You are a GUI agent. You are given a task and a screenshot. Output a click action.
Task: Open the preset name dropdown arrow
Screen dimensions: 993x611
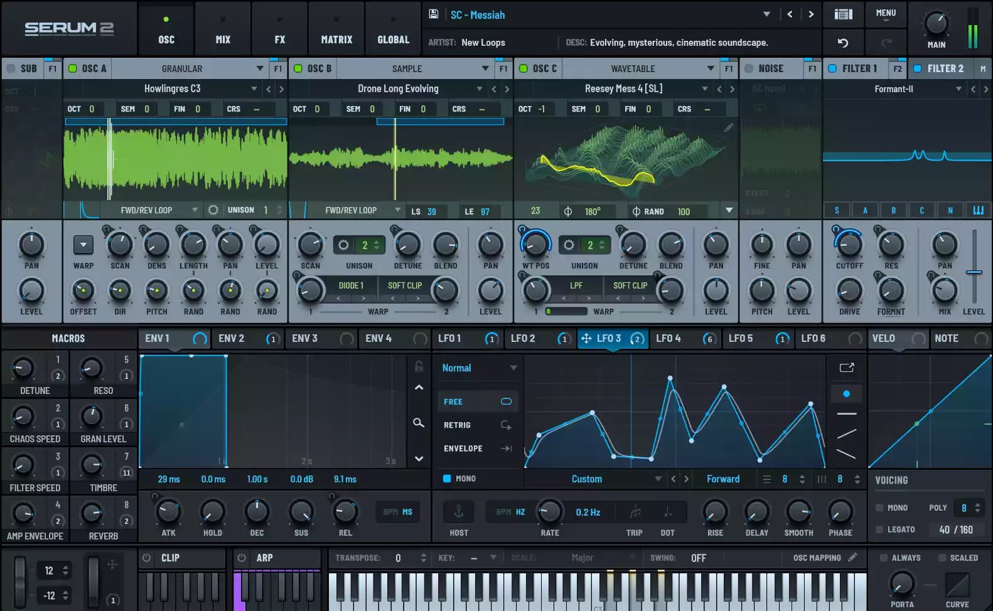pos(766,14)
